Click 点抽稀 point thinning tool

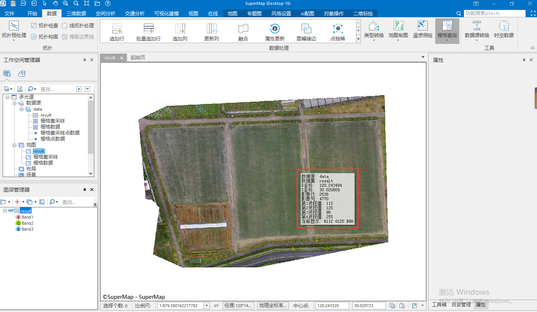tap(338, 32)
